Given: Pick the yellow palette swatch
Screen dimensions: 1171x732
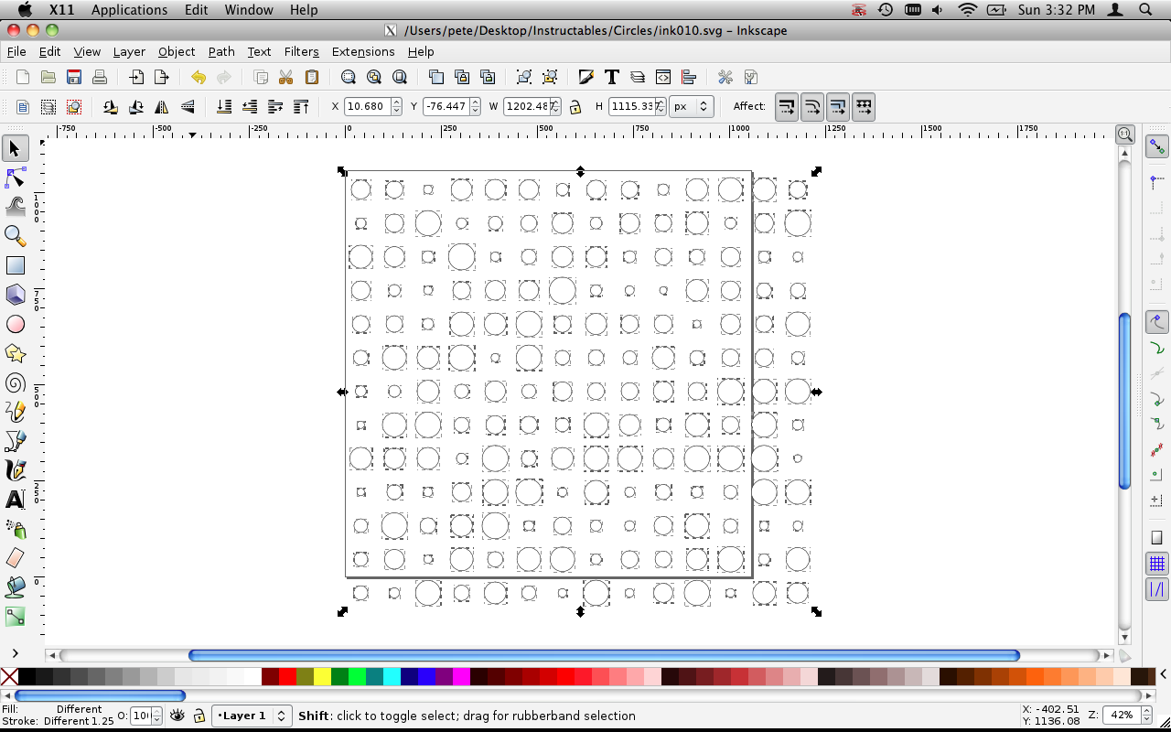Looking at the screenshot, I should pos(322,677).
